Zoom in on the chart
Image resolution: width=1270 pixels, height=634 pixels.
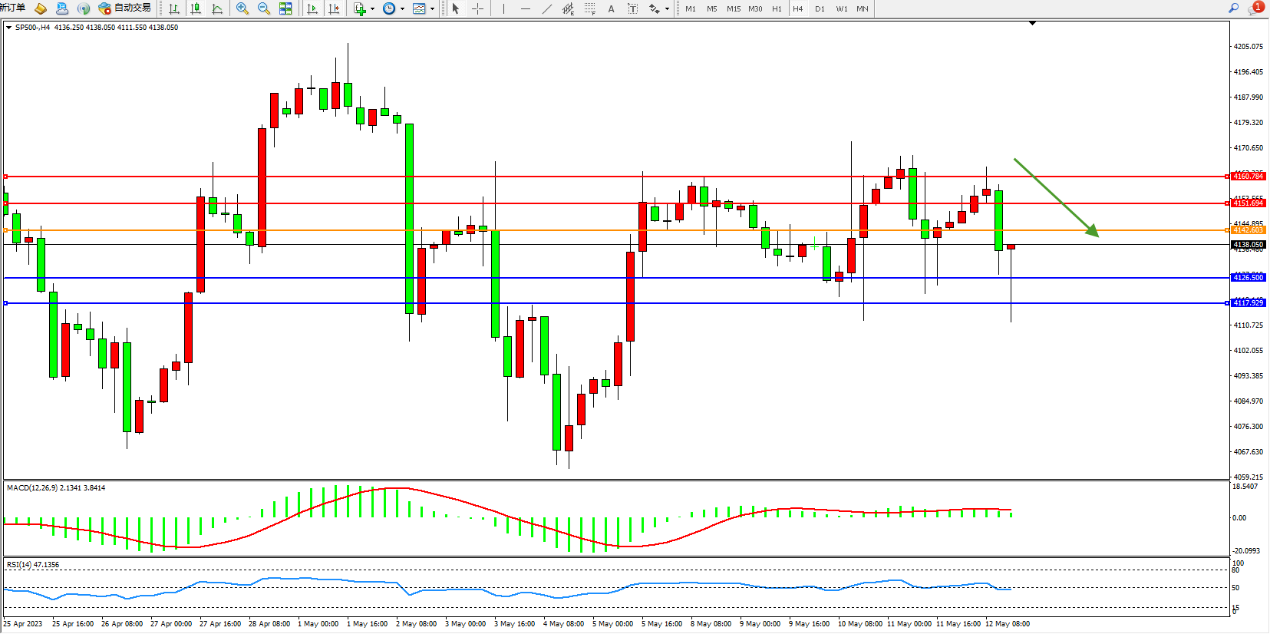[x=242, y=8]
